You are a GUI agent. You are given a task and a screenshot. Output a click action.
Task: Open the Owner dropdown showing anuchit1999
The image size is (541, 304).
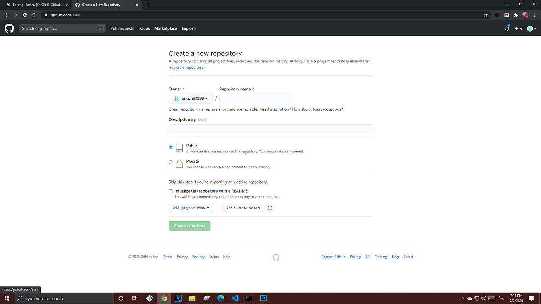(x=190, y=98)
